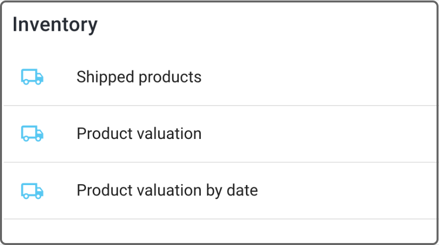The height and width of the screenshot is (245, 439).
Task: Click the truck icon beside Shipped products
Action: [x=32, y=77]
